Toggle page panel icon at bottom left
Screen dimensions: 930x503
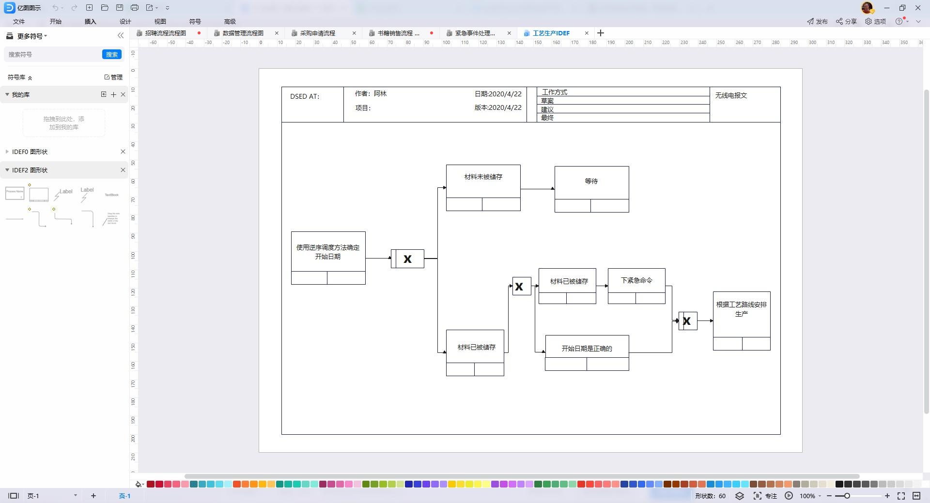pos(14,496)
